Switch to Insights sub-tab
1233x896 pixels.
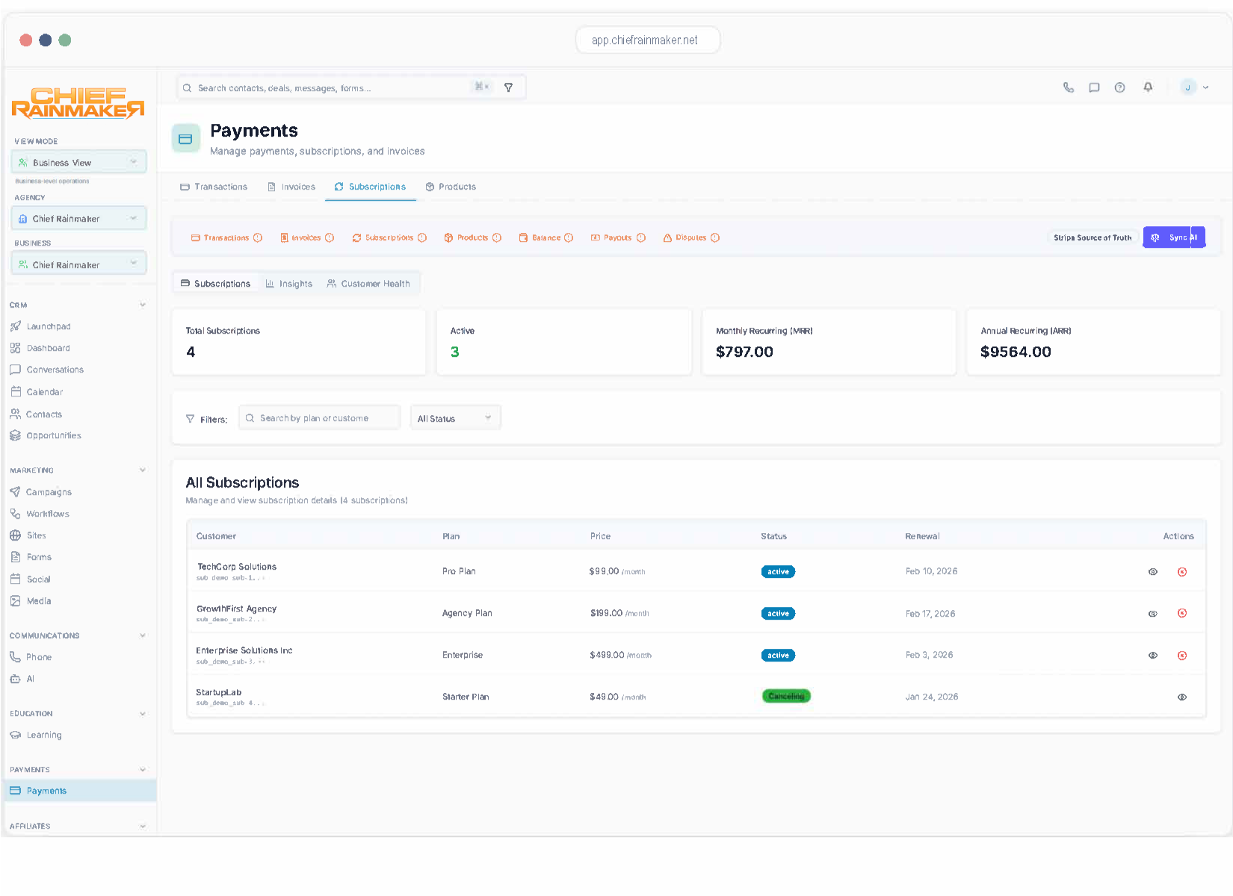click(x=289, y=284)
